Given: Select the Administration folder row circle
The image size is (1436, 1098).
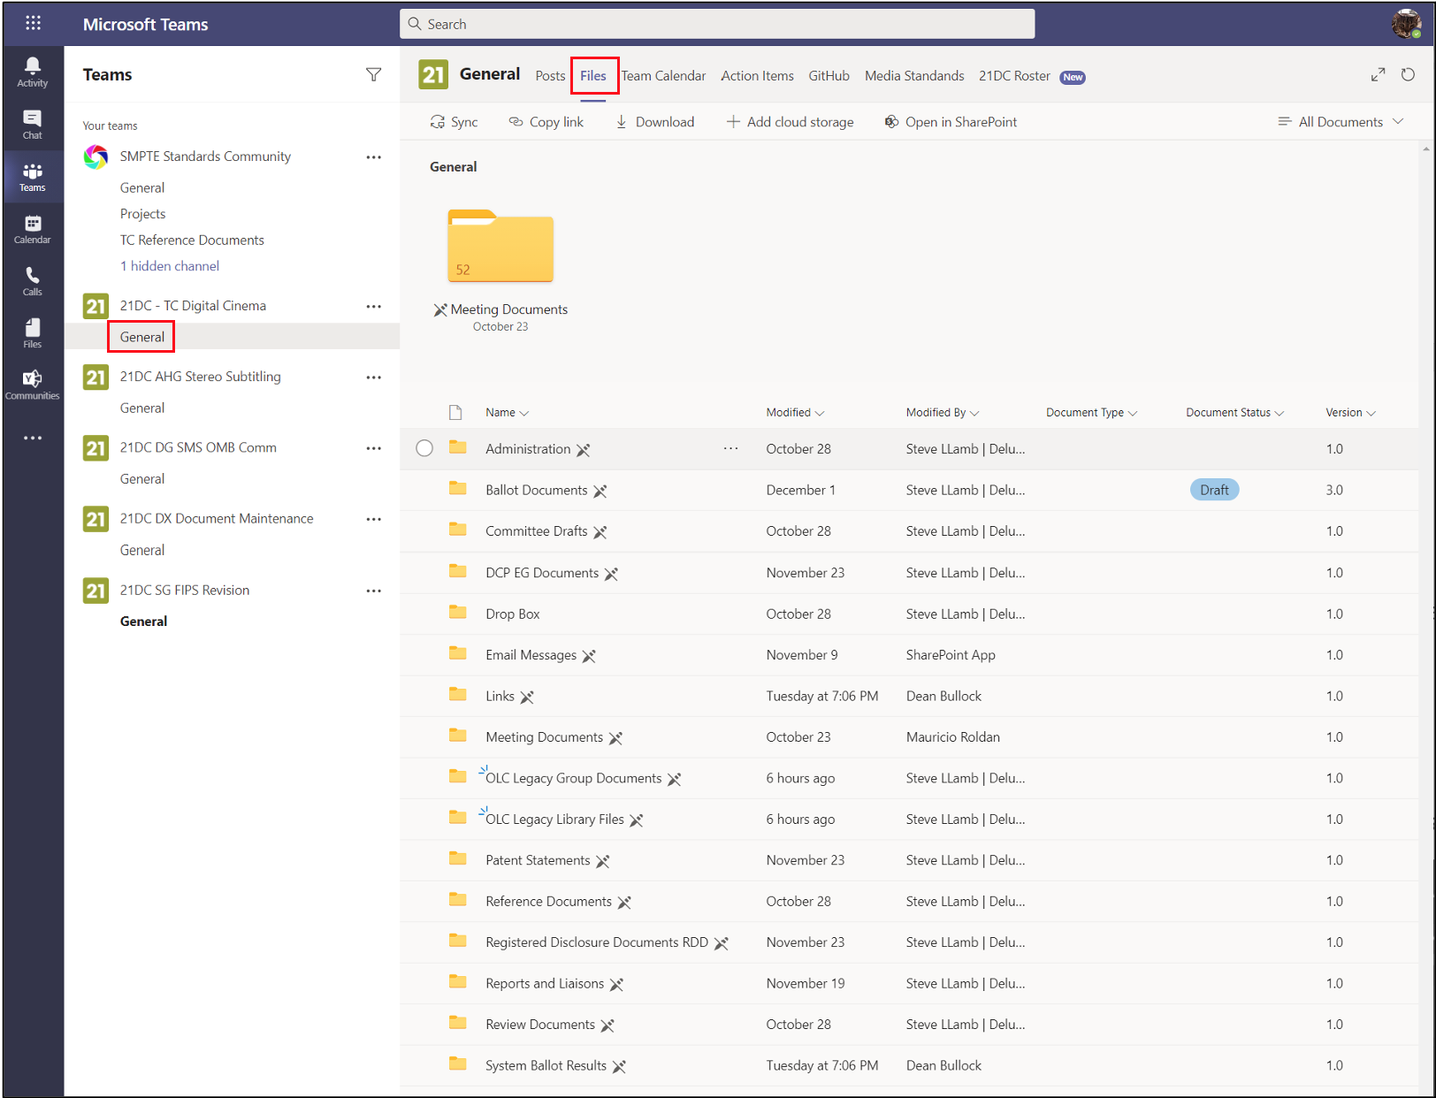Looking at the screenshot, I should coord(424,448).
